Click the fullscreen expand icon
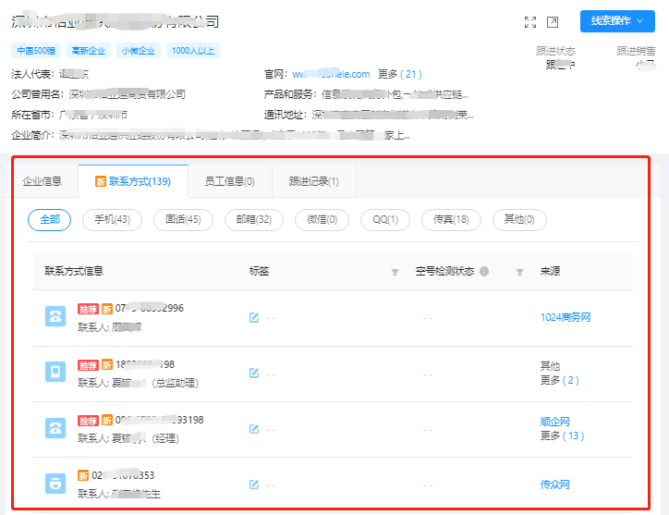The image size is (669, 515). tap(530, 22)
